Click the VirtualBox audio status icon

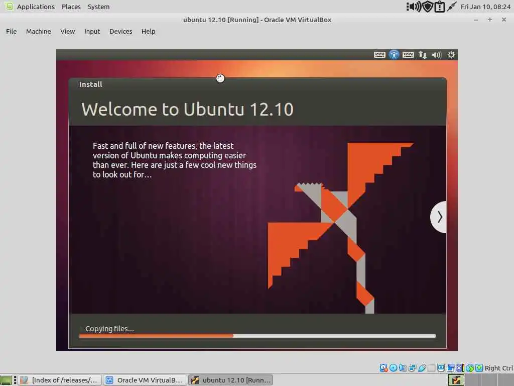tap(402, 368)
